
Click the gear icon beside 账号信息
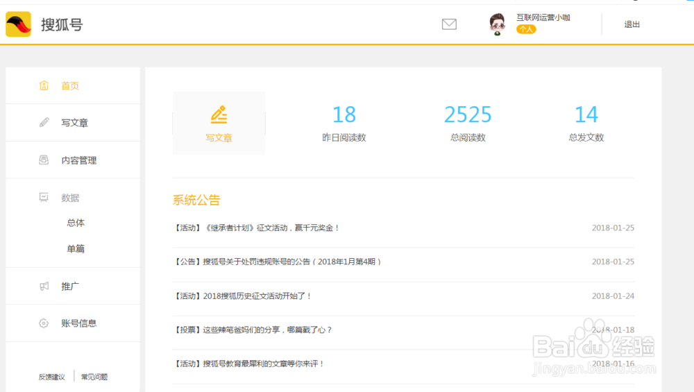44,323
